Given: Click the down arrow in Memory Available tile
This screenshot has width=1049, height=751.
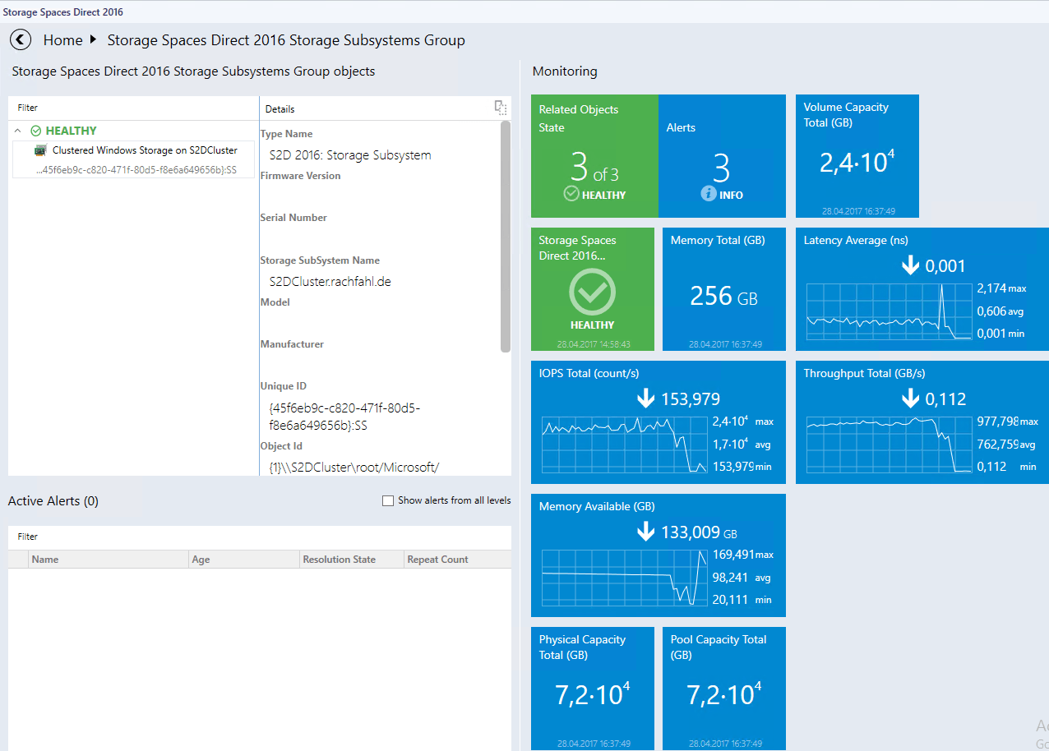Looking at the screenshot, I should 646,532.
